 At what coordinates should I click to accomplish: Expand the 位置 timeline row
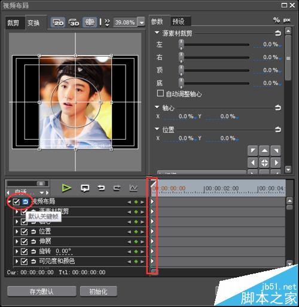point(17,232)
